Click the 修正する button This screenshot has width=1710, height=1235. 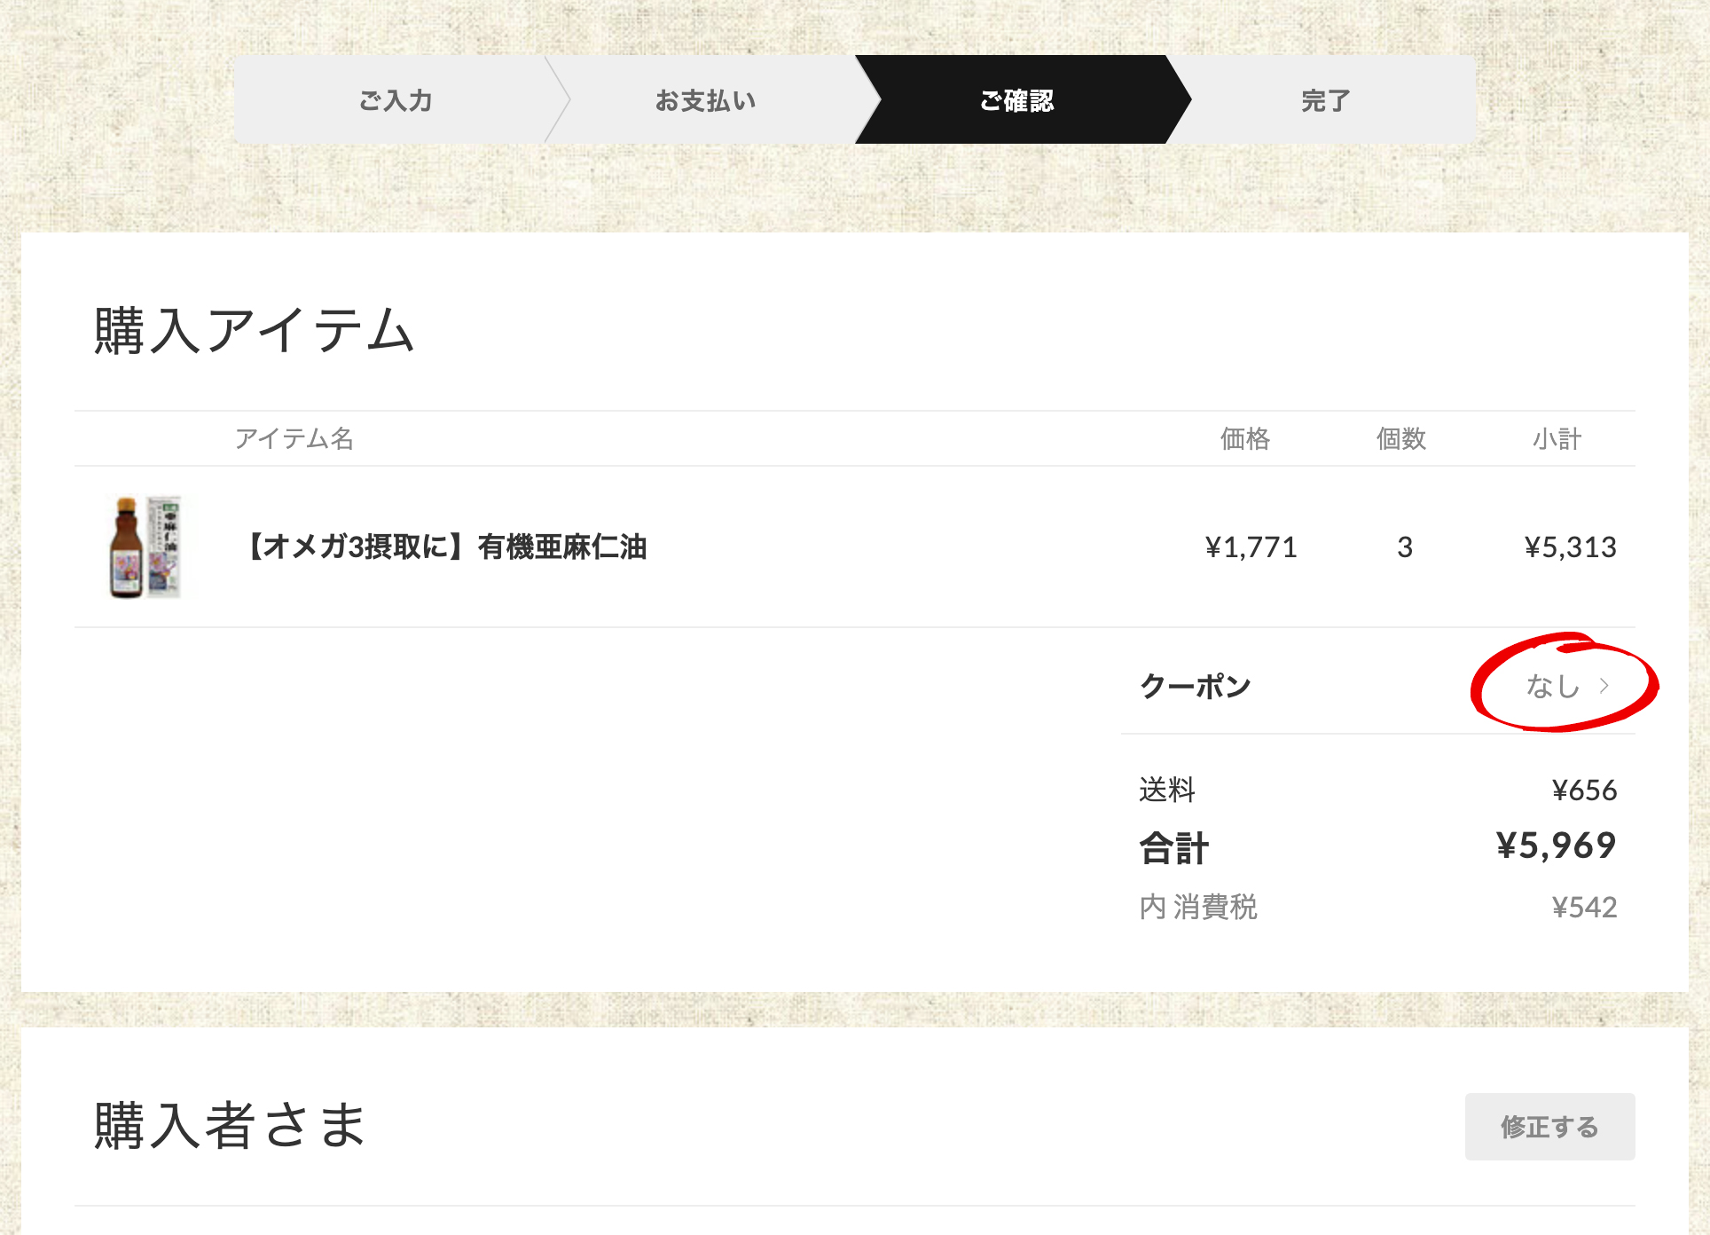[x=1549, y=1126]
